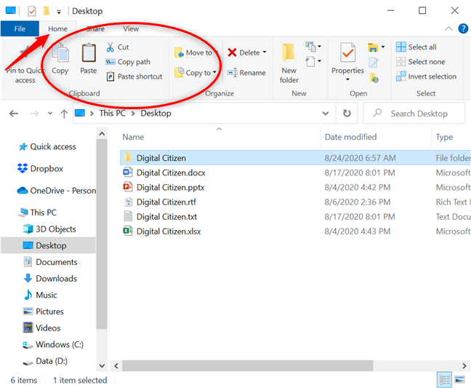
Task: Click the New folder icon in title bar
Action: point(46,12)
